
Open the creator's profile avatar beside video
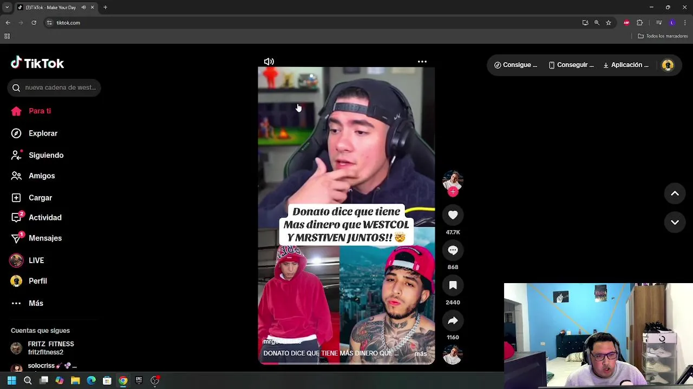453,180
